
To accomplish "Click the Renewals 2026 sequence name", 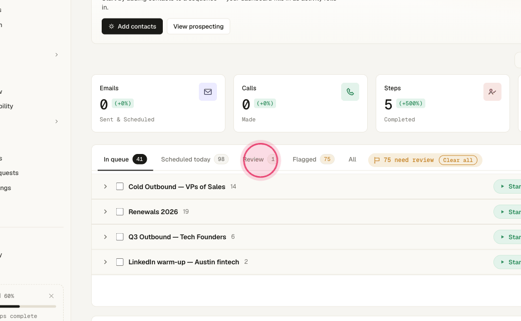I will click(x=153, y=212).
